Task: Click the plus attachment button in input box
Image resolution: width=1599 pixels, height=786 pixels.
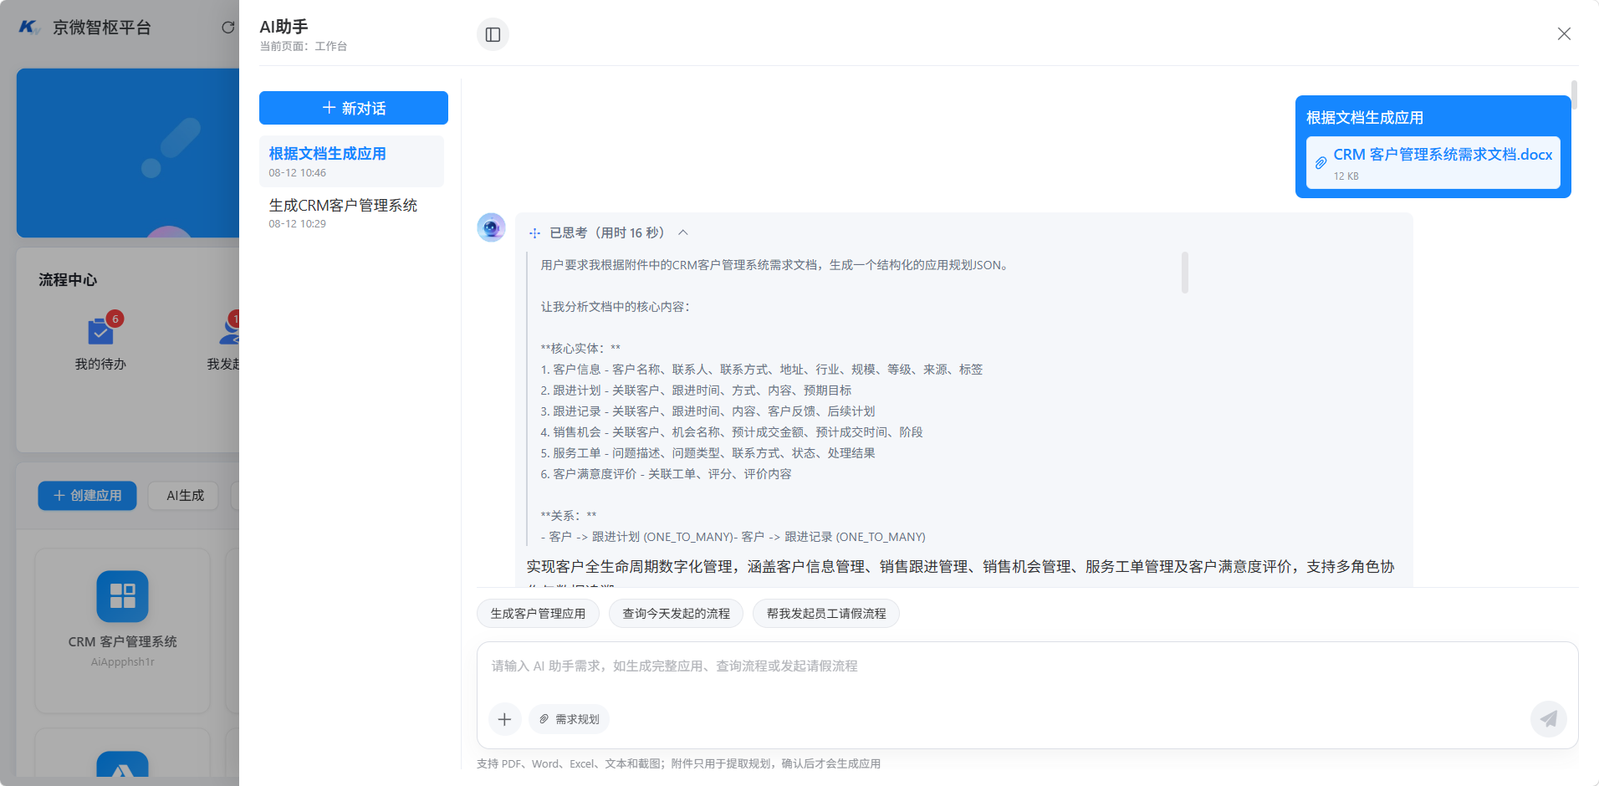Action: point(504,719)
